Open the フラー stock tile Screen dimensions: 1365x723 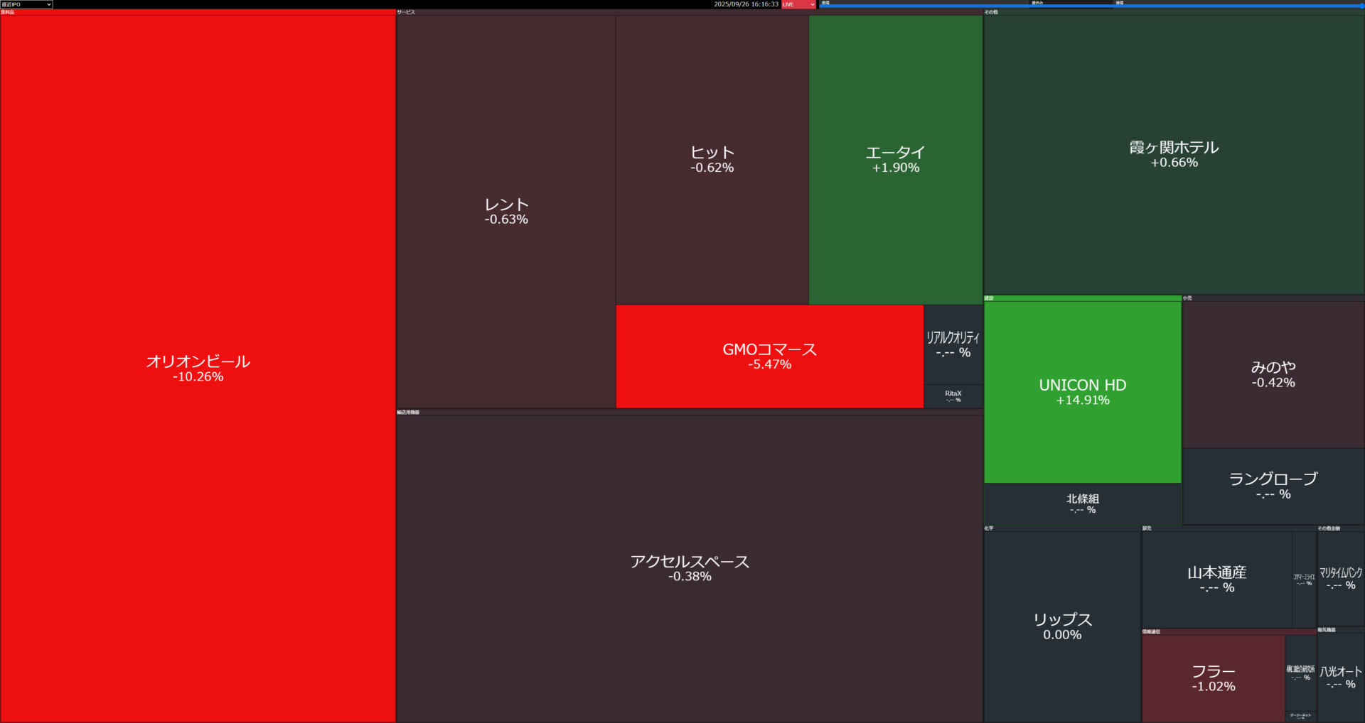1213,678
